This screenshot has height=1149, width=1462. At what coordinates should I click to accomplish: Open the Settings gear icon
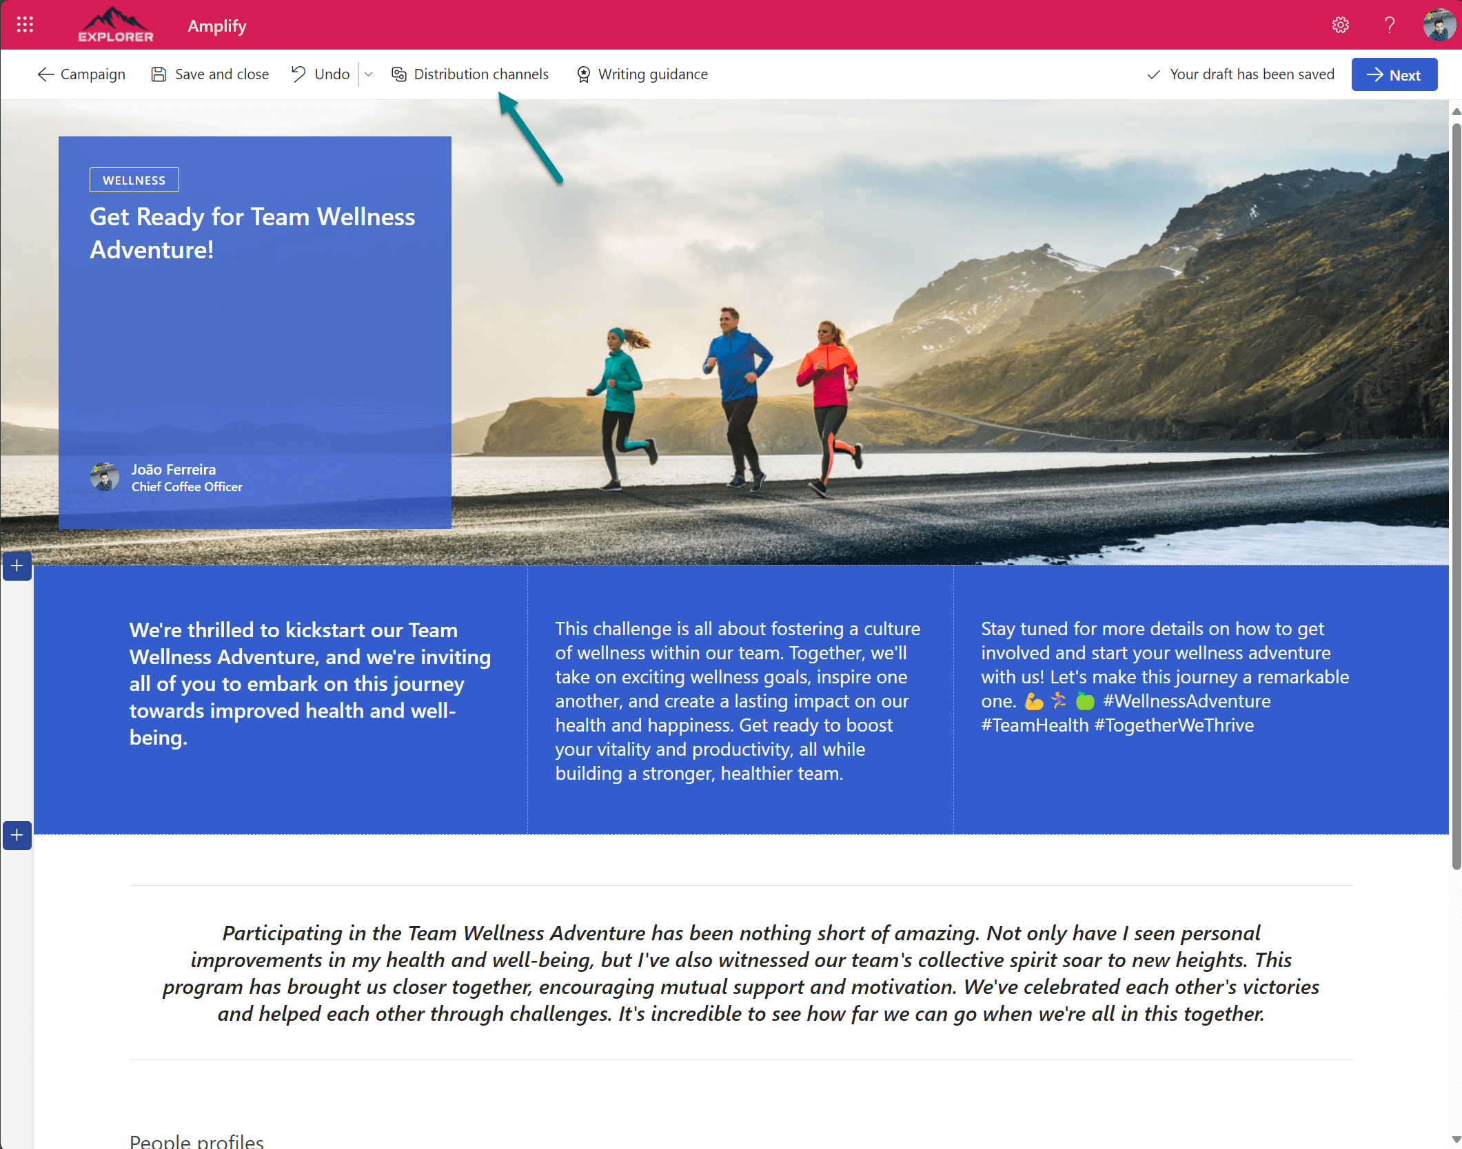(1341, 24)
